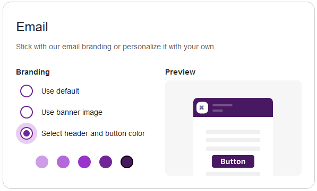Click the purple Button in the preview
The image size is (317, 191).
point(233,161)
